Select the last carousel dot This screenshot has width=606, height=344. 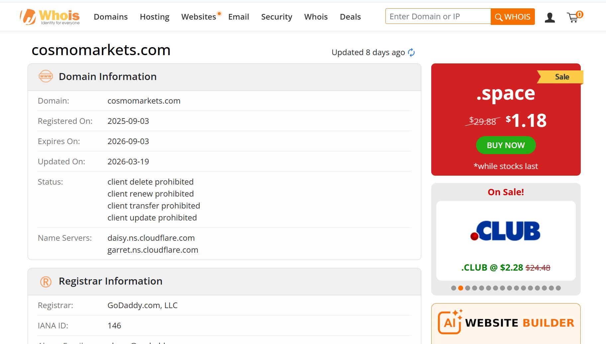[558, 288]
